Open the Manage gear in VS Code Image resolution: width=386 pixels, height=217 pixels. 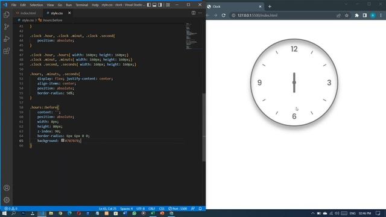click(7, 200)
